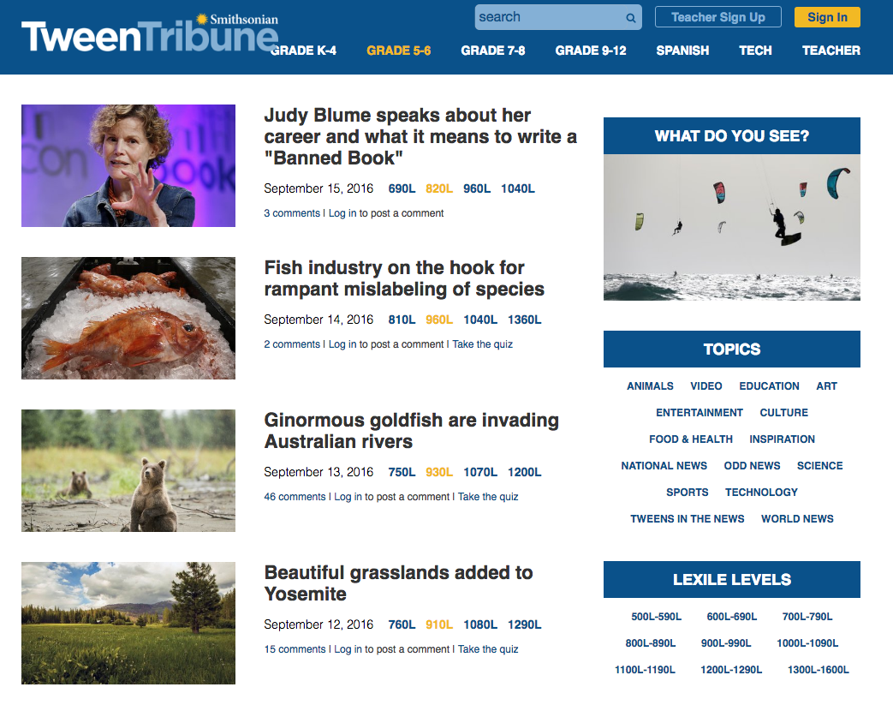View the 2 comments link
893x711 pixels.
click(x=292, y=344)
